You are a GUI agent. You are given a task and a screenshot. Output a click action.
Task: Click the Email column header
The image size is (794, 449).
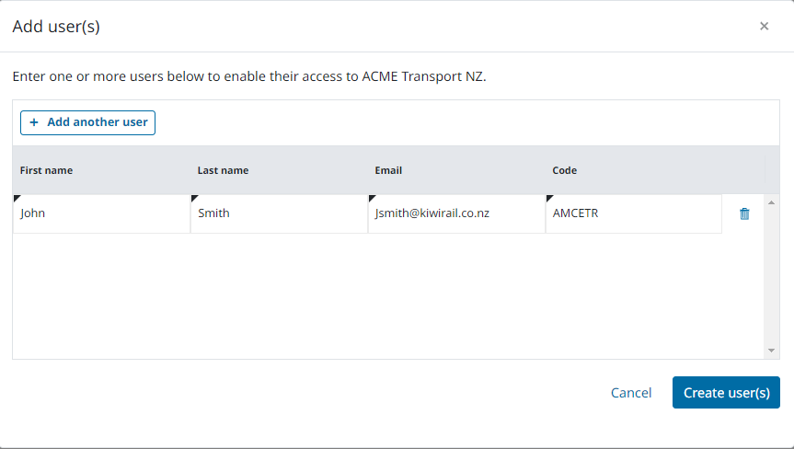tap(388, 170)
